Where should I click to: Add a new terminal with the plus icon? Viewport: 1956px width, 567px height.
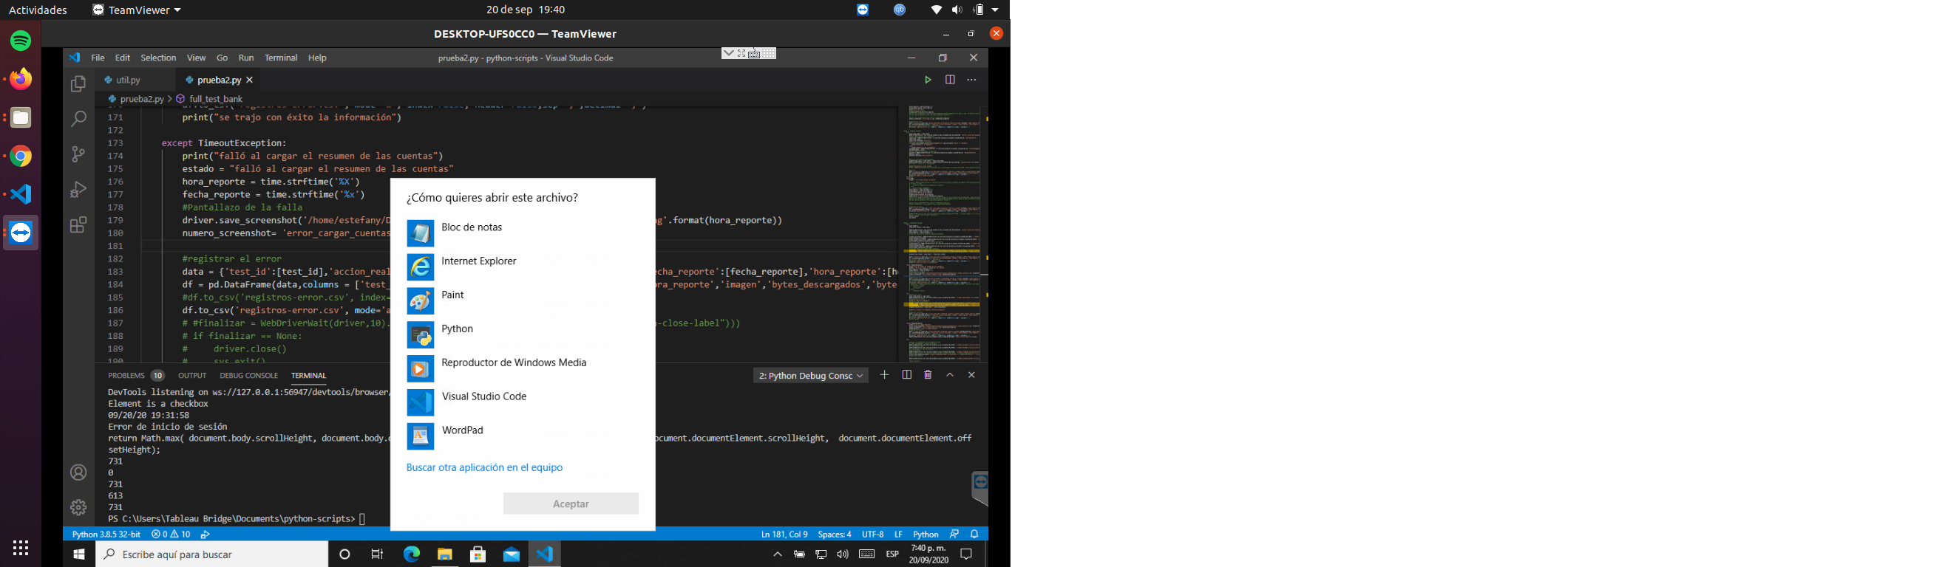point(885,374)
